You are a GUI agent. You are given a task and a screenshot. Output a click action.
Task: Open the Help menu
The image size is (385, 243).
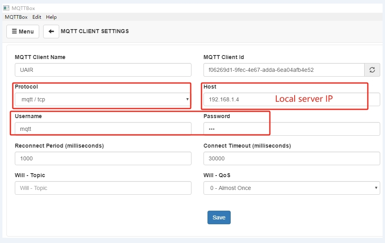pyautogui.click(x=51, y=17)
